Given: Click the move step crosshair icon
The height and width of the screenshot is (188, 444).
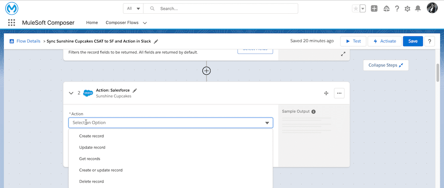Looking at the screenshot, I should coord(326,93).
